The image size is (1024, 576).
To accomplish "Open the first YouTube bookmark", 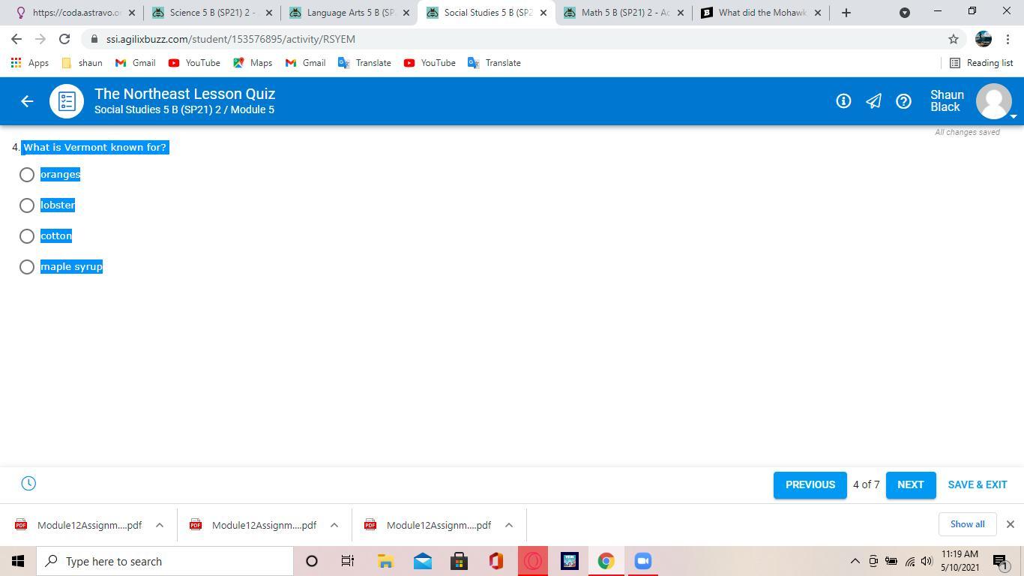I will click(x=194, y=63).
